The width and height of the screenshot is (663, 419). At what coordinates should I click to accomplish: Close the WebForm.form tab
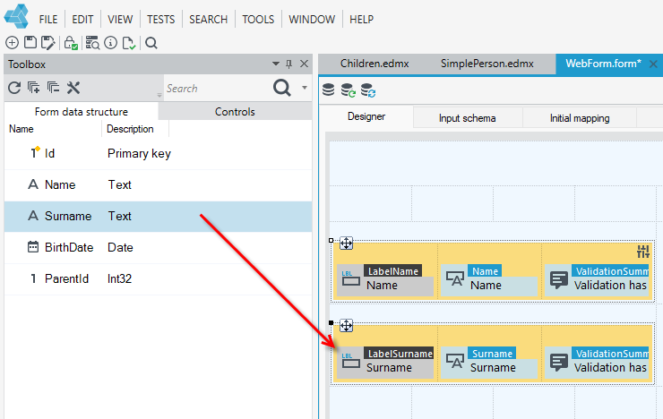(x=653, y=64)
